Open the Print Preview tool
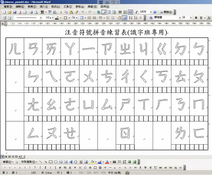 click(x=36, y=12)
